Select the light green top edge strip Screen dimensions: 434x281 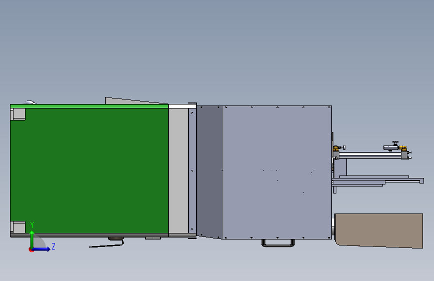pos(89,106)
